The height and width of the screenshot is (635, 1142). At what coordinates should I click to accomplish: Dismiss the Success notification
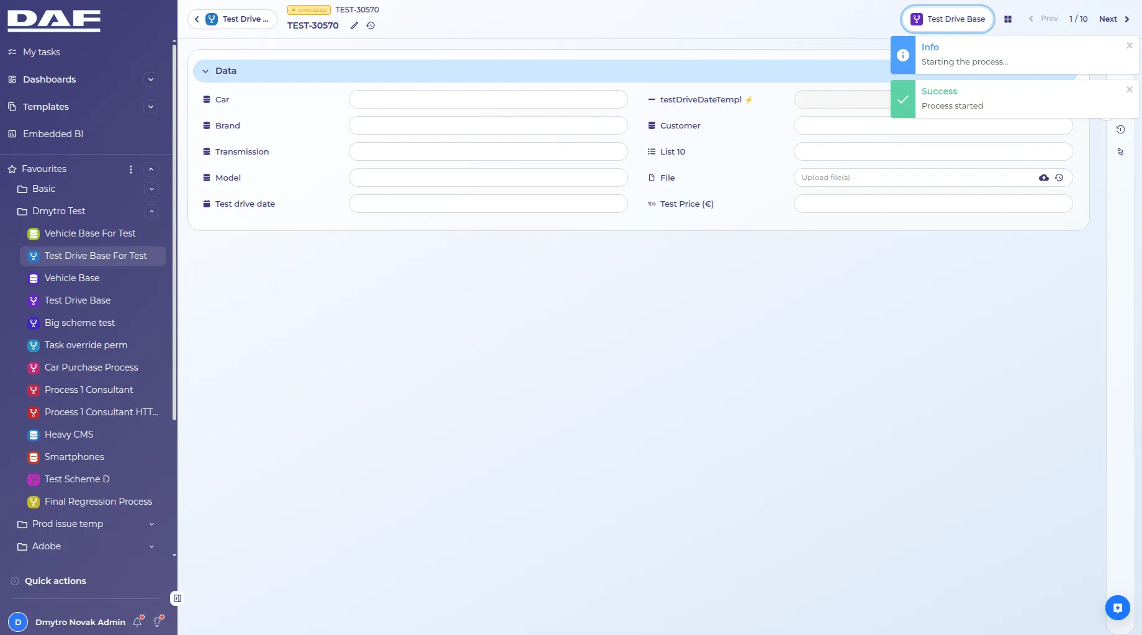1130,90
